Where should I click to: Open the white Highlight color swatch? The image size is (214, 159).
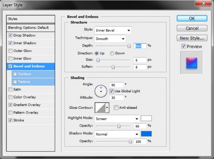[x=146, y=118]
